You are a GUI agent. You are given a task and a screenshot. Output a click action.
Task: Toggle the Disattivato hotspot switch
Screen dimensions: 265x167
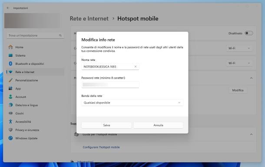(249, 33)
